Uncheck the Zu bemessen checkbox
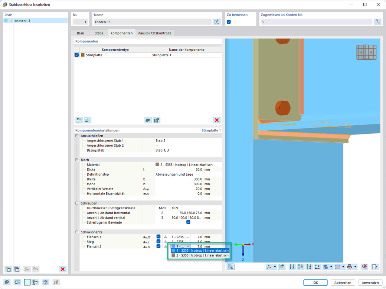The image size is (386, 289). (x=229, y=22)
